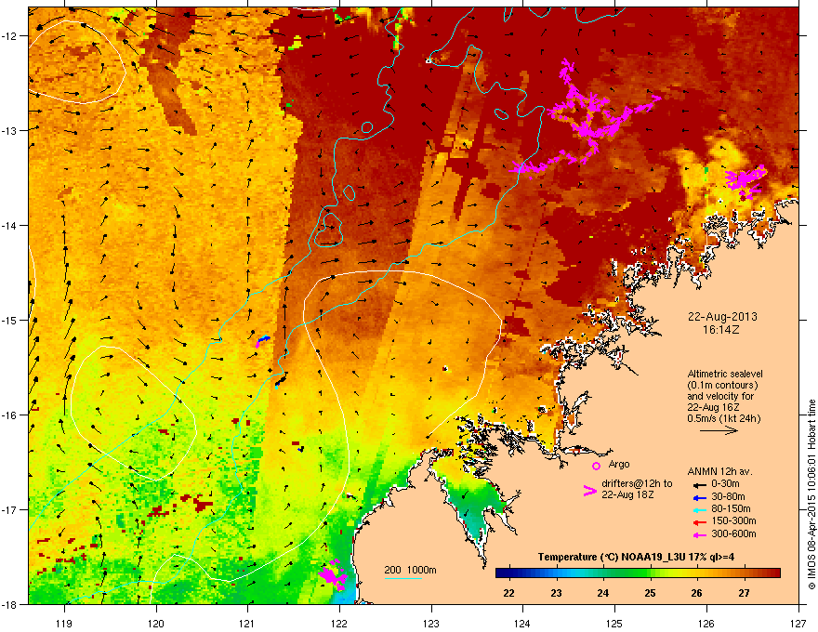This screenshot has width=818, height=632.
Task: Click the '150-300m' depth label
Action: tap(733, 520)
